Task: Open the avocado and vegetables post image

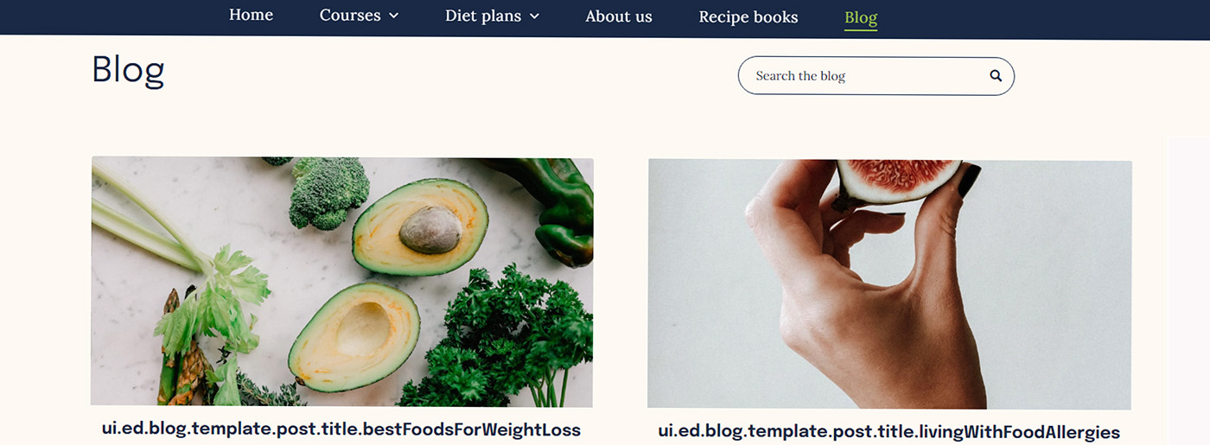Action: [342, 282]
